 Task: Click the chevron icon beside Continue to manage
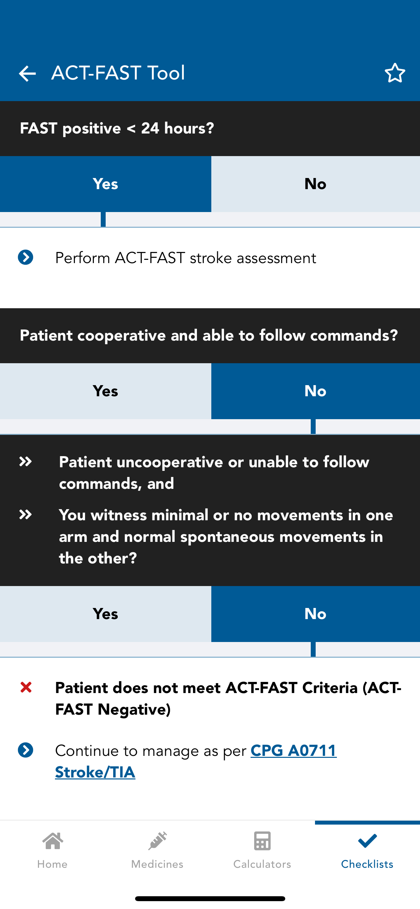pyautogui.click(x=26, y=750)
